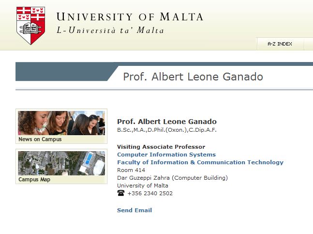313x234 pixels.
Task: Open the Computer Information Systems department link
Action: point(166,155)
